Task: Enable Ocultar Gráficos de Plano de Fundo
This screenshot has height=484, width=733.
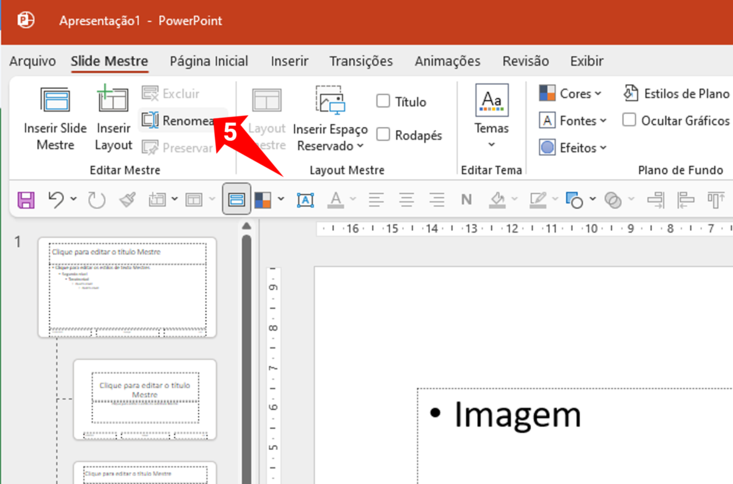Action: click(629, 120)
